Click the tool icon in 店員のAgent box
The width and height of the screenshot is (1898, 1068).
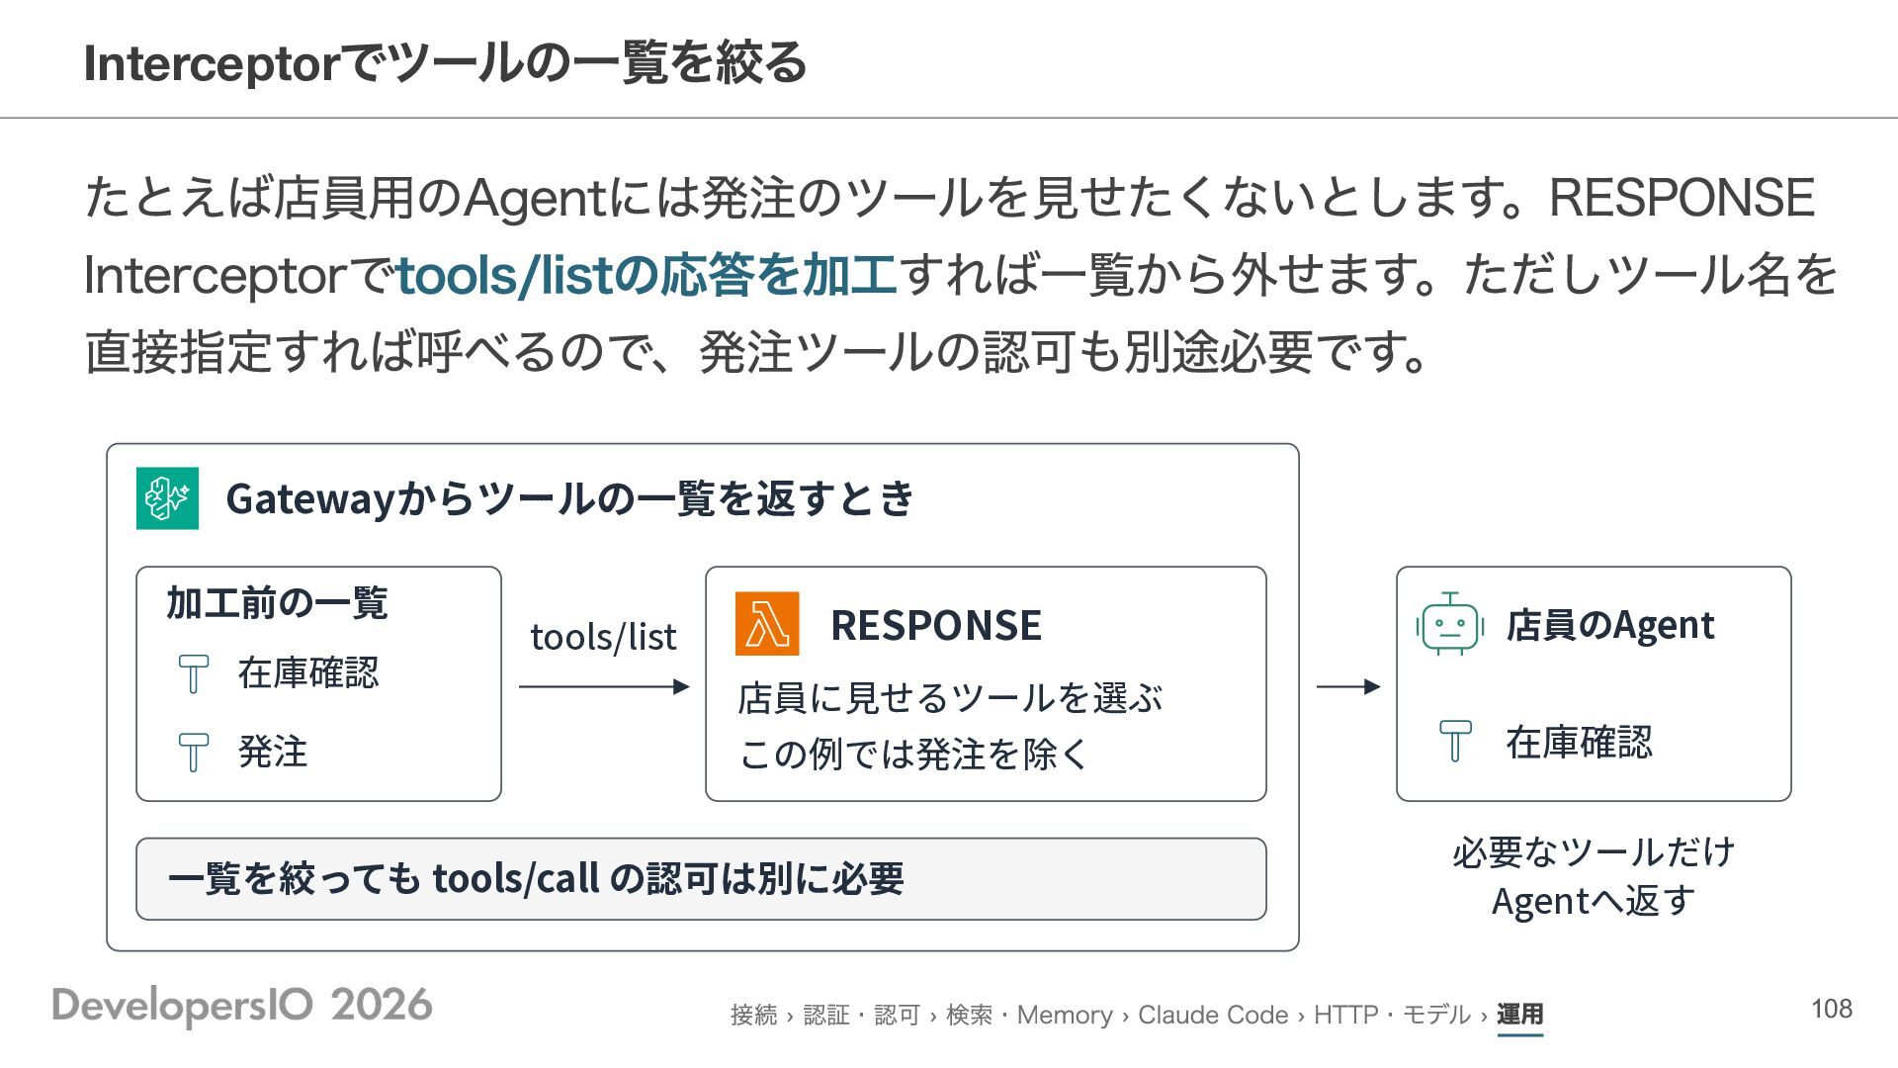point(1455,741)
